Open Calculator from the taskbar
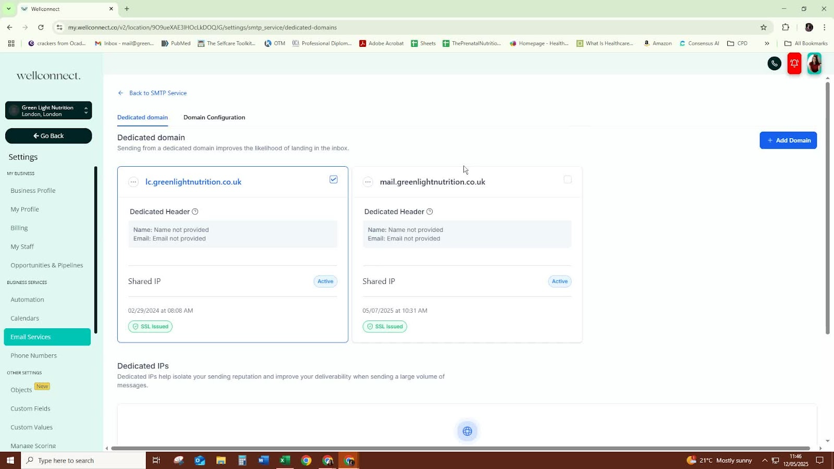 242,460
